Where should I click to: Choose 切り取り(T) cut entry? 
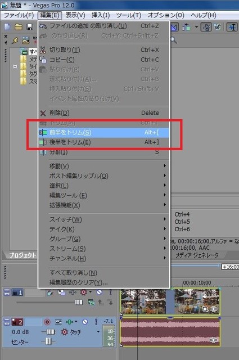pos(104,50)
